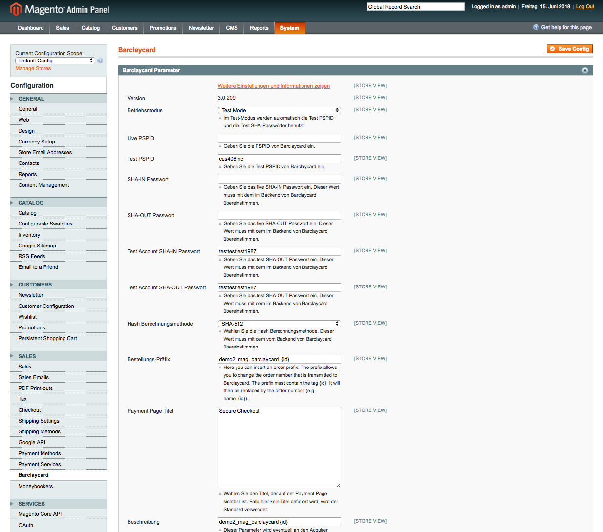603x532 pixels.
Task: Open Magento Core API section
Action: pos(59,514)
